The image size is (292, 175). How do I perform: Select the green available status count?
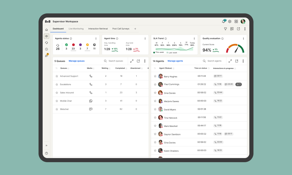66,46
